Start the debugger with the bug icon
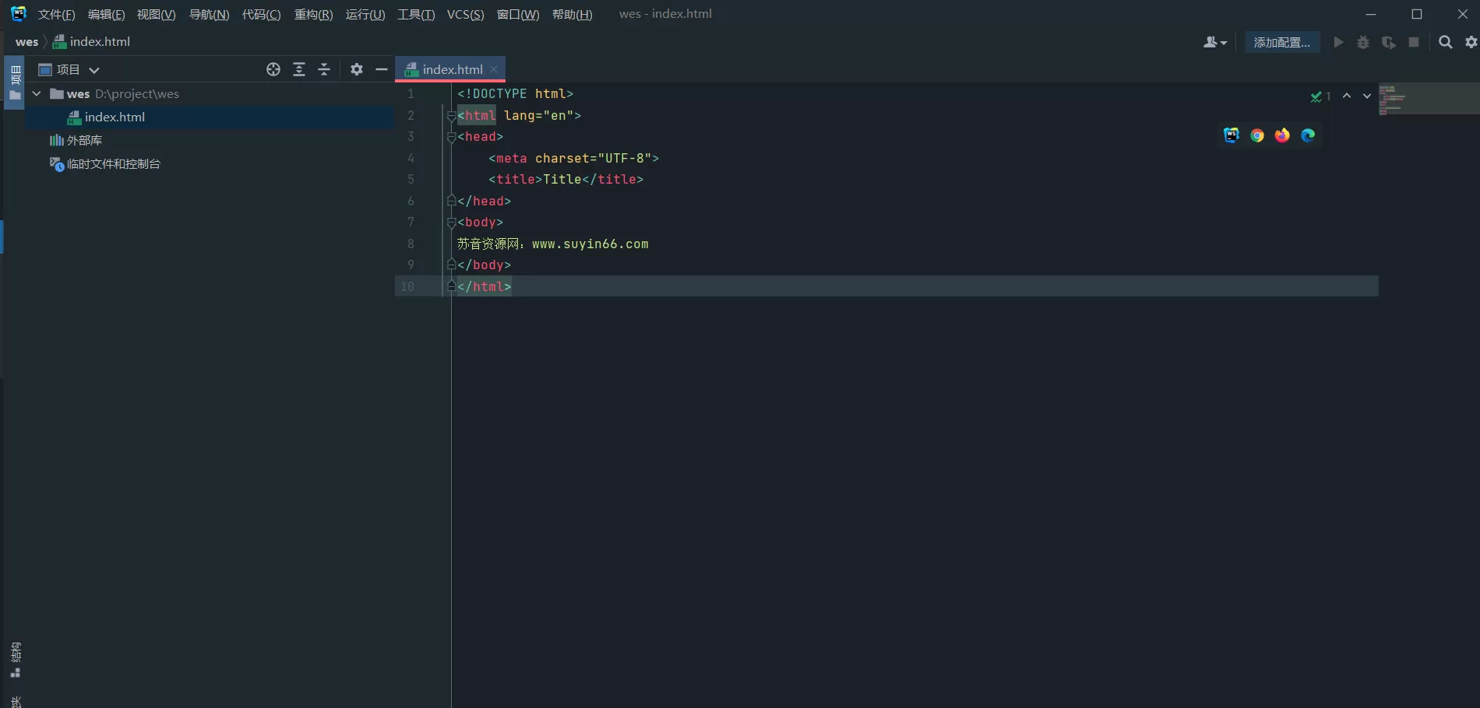This screenshot has height=708, width=1480. coord(1363,42)
